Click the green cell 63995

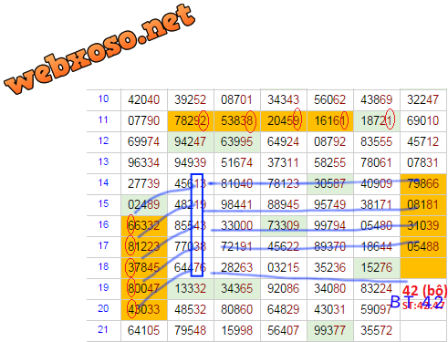[237, 142]
